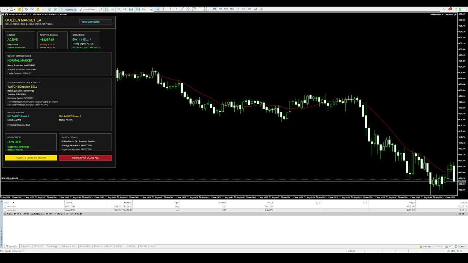The image size is (468, 263).
Task: Open the Exposição tab
Action: [x=26, y=246]
